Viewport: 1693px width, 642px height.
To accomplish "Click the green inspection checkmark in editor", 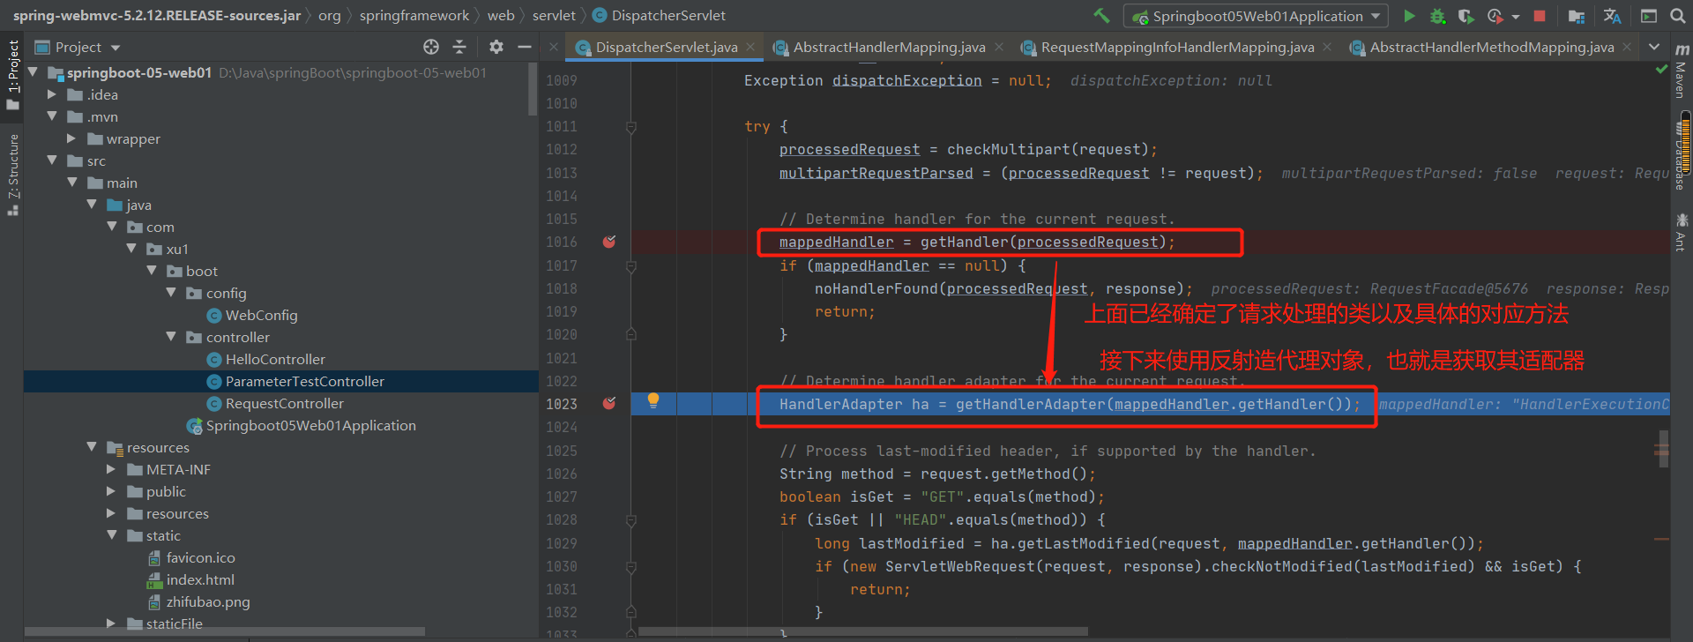I will click(1661, 69).
